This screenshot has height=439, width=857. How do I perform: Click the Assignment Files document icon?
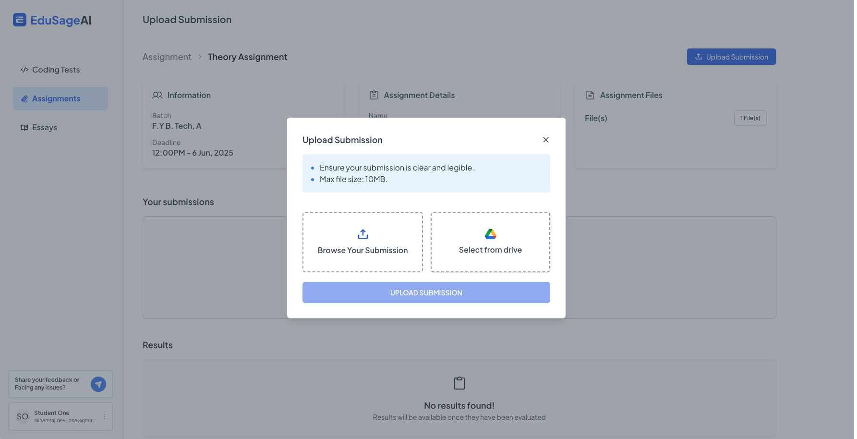590,95
